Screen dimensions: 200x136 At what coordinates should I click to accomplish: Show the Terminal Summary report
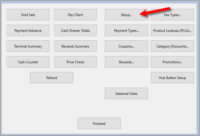28,46
